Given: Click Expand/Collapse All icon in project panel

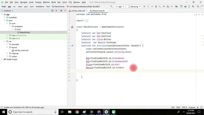Looking at the screenshot, I should 56,11.
